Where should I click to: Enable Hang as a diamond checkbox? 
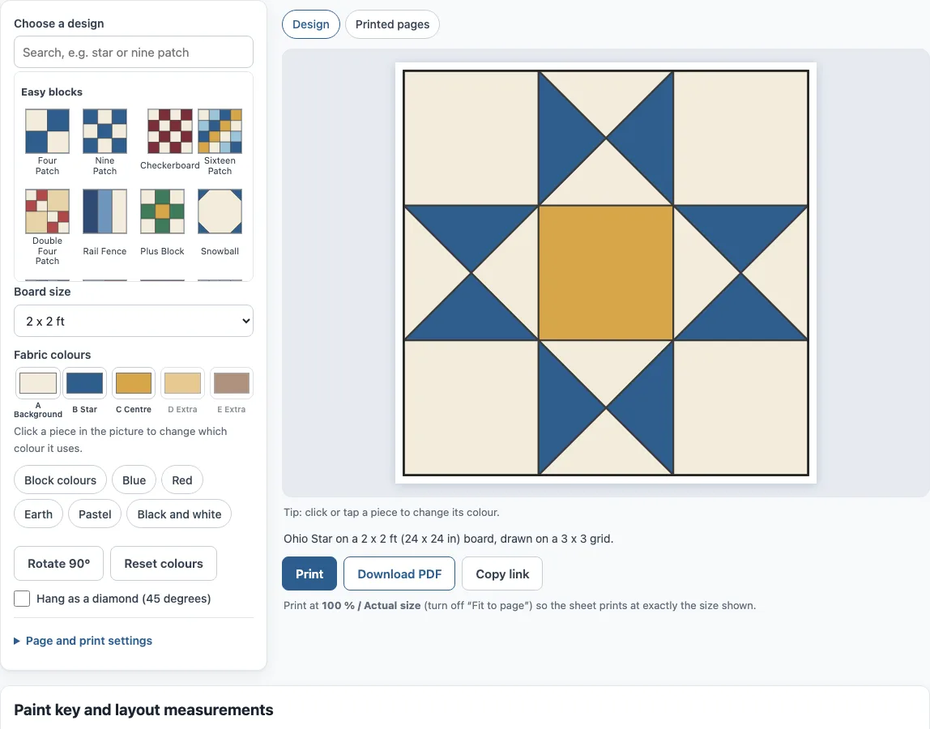(22, 599)
